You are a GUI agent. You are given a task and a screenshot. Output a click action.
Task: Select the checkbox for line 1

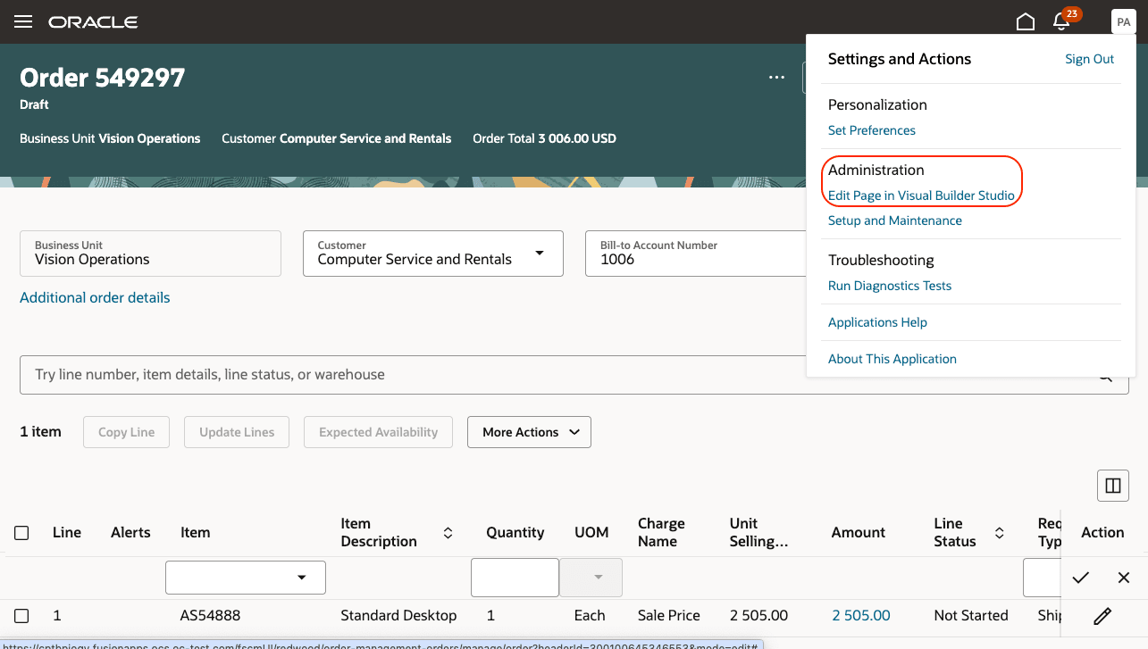(21, 615)
